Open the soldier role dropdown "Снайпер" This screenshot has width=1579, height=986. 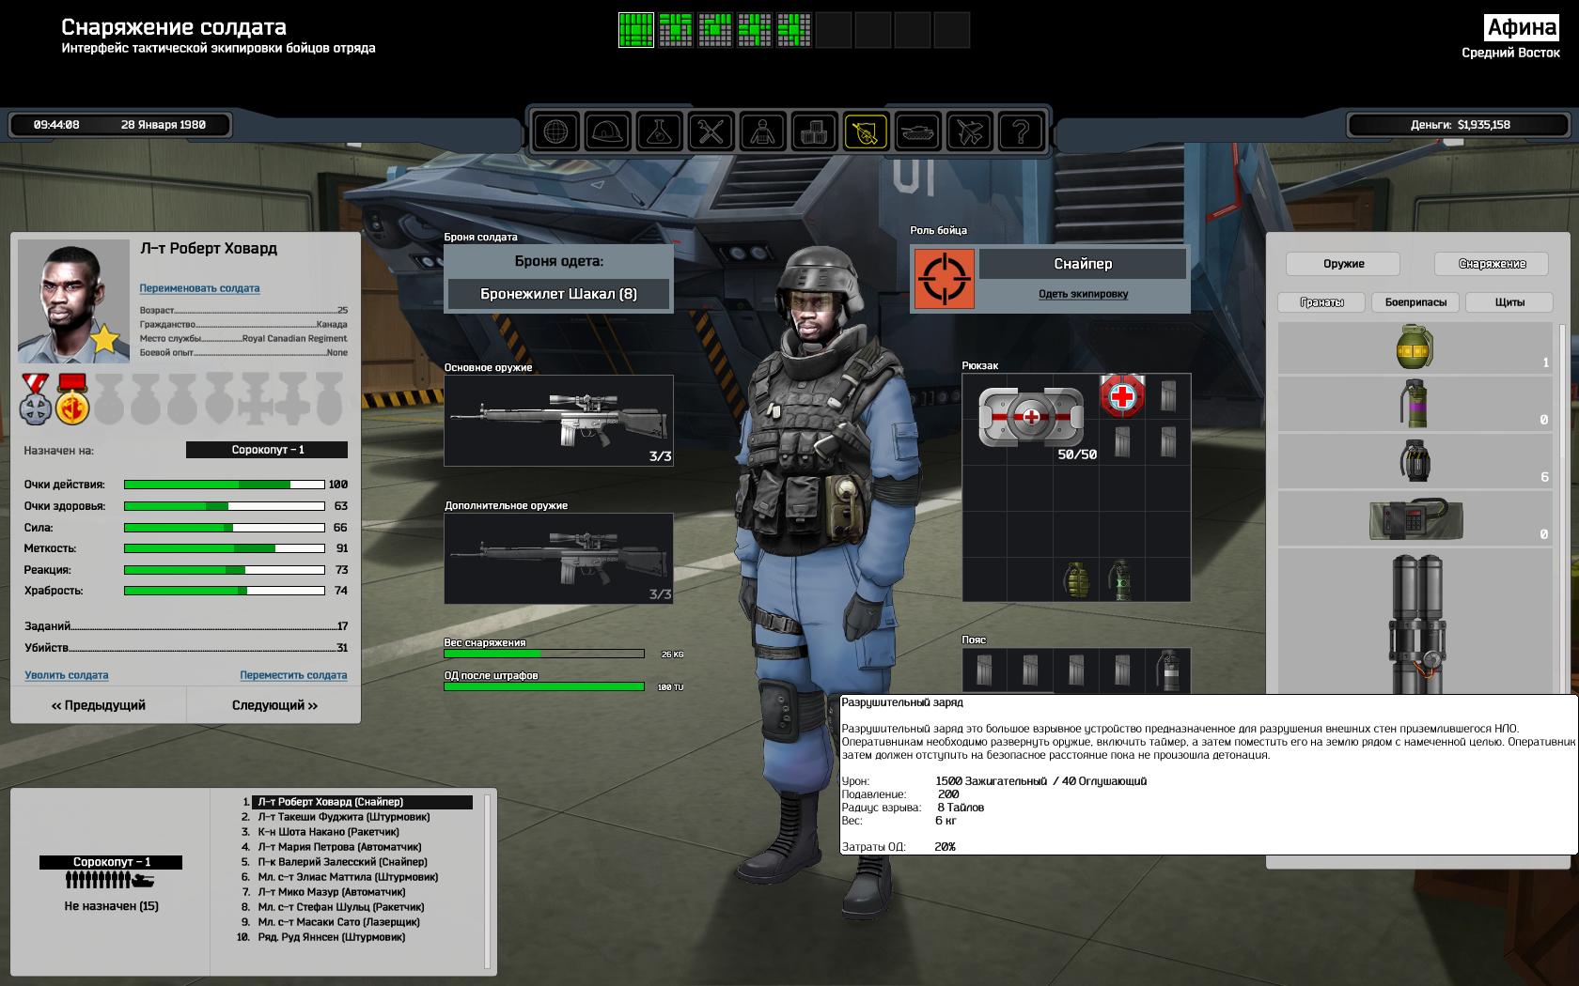click(x=1083, y=264)
